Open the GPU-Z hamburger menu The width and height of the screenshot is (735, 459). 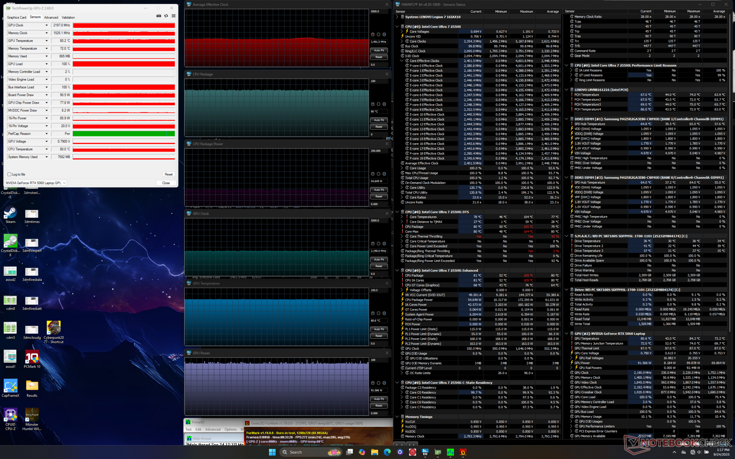173,16
